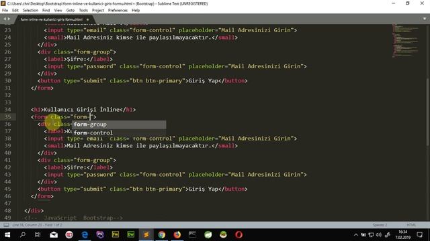The height and width of the screenshot is (241, 430).
Task: Click the password input tag on line 28
Action: point(175,66)
